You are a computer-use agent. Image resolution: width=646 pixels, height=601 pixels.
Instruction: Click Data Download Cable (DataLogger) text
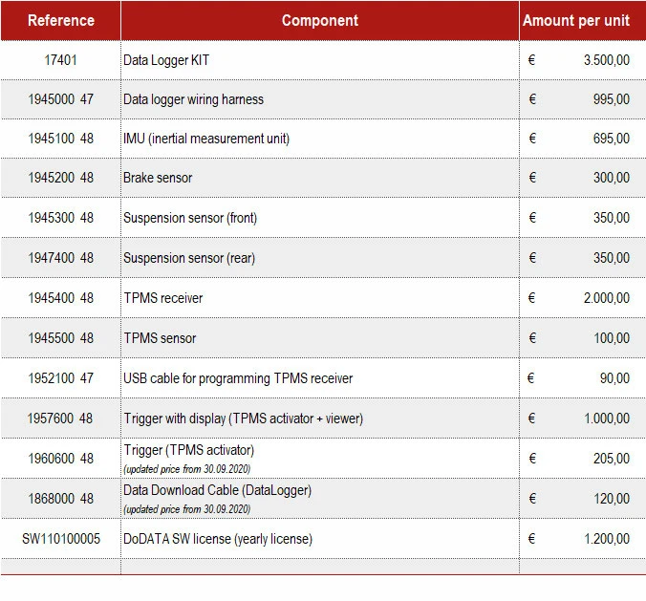(x=218, y=490)
